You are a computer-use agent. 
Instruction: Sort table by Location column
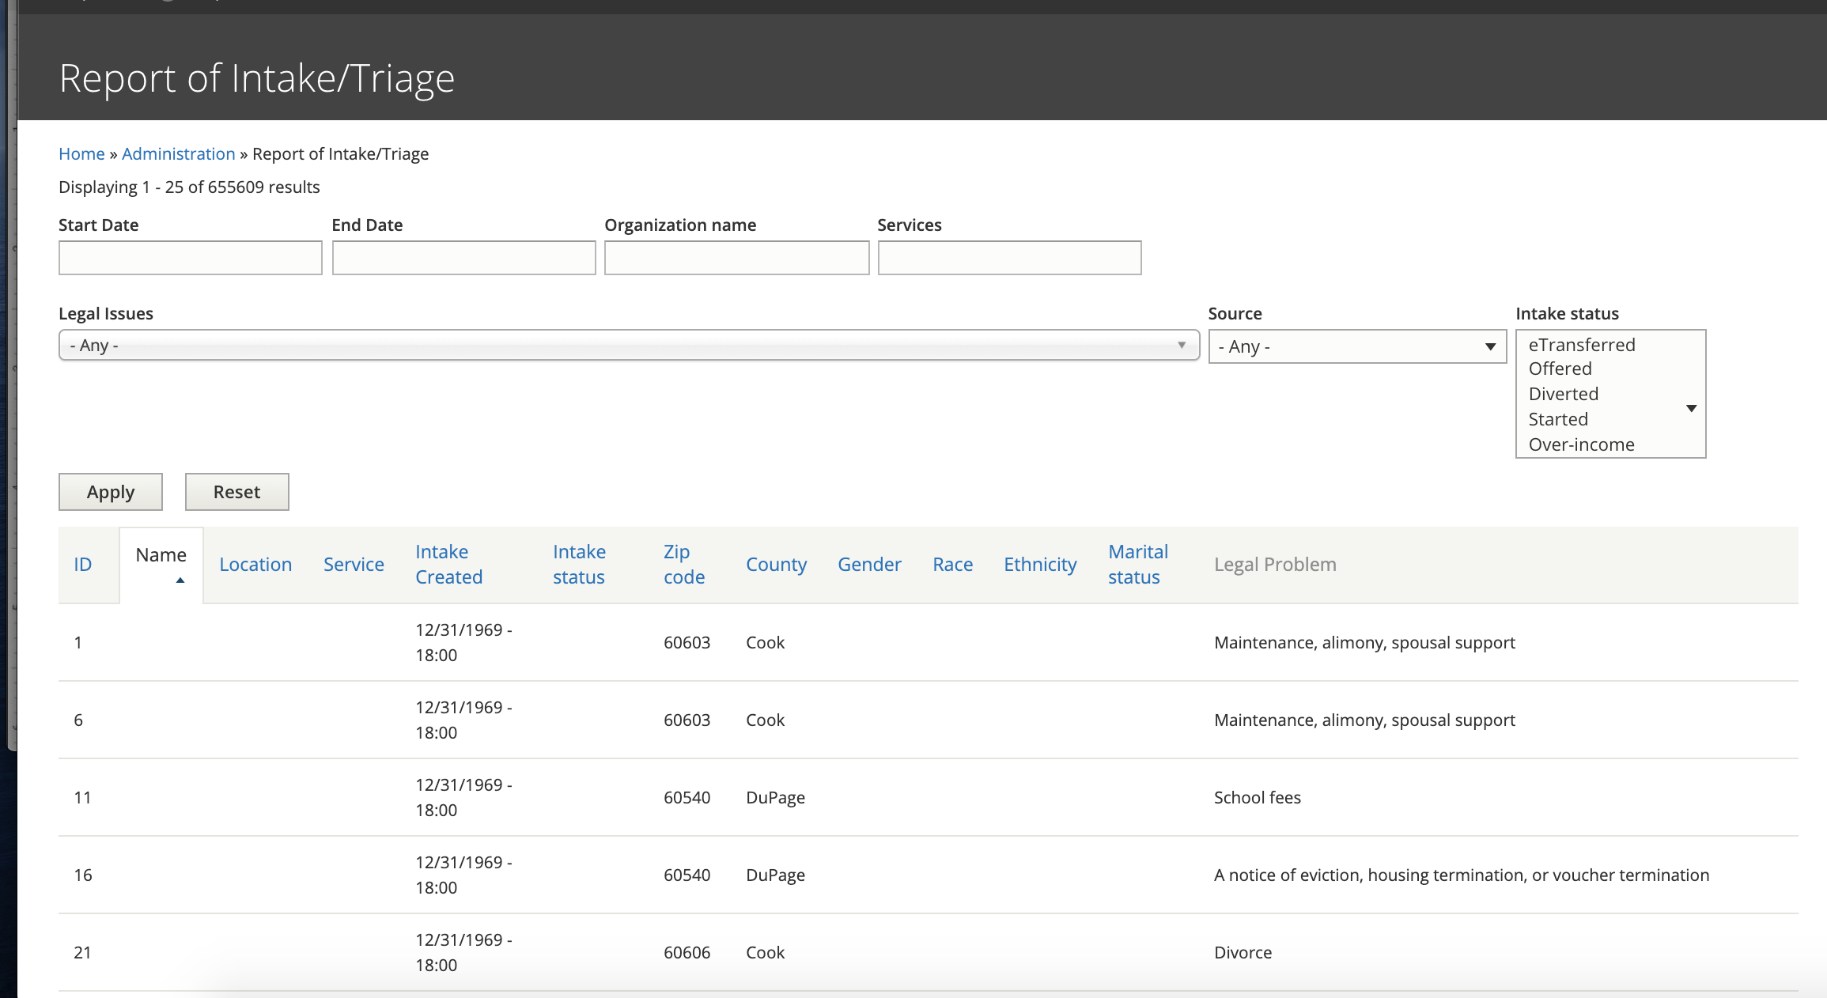pos(255,565)
